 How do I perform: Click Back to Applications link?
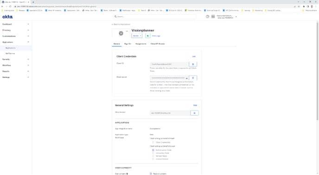(121, 24)
